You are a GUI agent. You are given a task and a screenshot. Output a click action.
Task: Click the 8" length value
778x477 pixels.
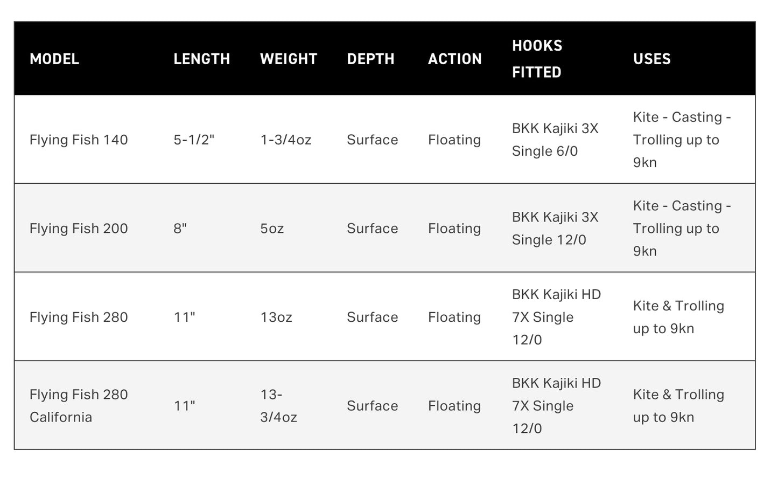180,229
